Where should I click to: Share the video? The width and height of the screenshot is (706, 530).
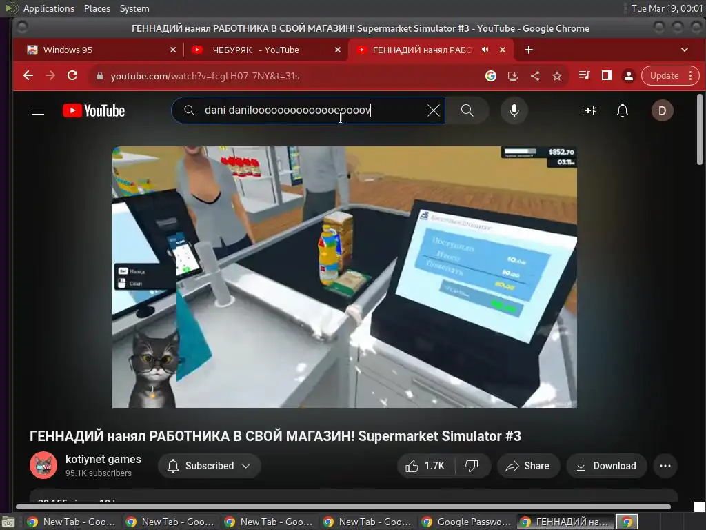pyautogui.click(x=528, y=466)
